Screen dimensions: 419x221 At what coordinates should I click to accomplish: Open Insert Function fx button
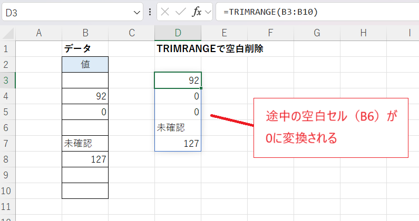coord(197,12)
